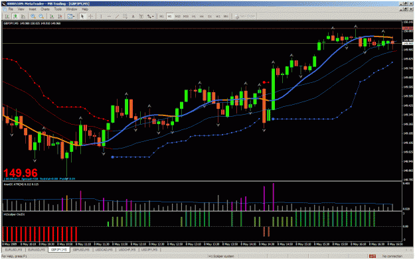This screenshot has height=260, width=415.
Task: Toggle chart shift from right border
Action: 60,17
